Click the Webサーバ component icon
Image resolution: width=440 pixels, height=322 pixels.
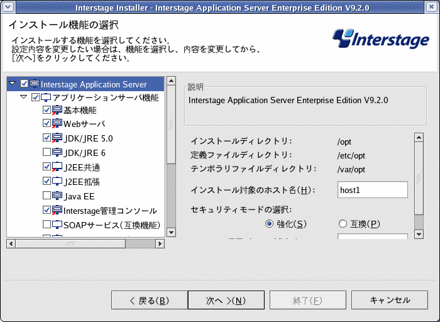tap(57, 123)
